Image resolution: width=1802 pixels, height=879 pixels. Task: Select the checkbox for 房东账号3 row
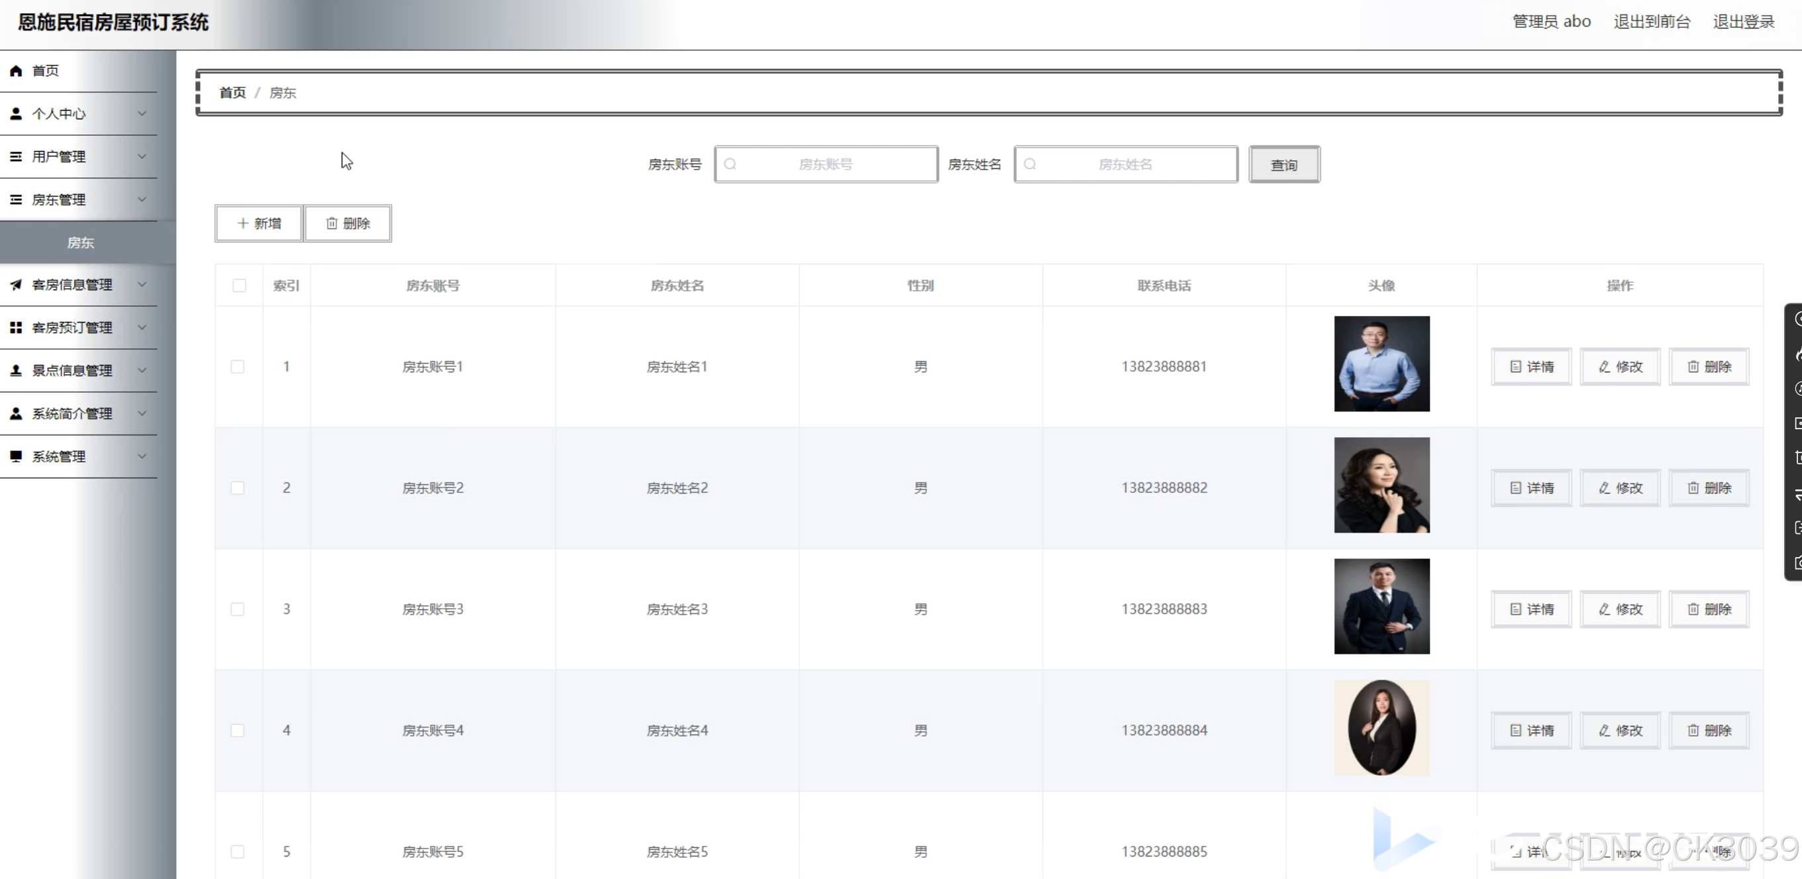(238, 609)
